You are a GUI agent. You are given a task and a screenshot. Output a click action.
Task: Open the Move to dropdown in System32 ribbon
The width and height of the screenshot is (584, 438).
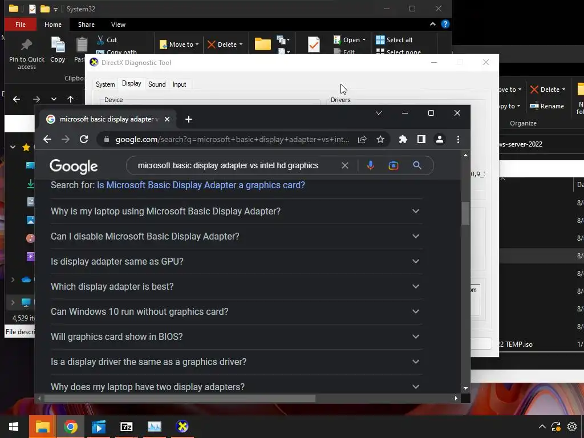click(x=179, y=44)
